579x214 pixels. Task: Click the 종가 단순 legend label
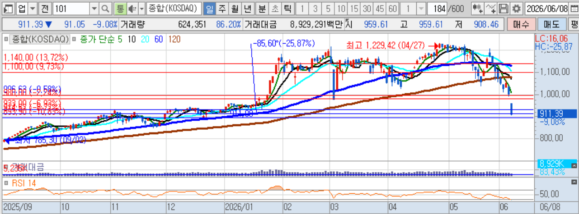point(97,40)
